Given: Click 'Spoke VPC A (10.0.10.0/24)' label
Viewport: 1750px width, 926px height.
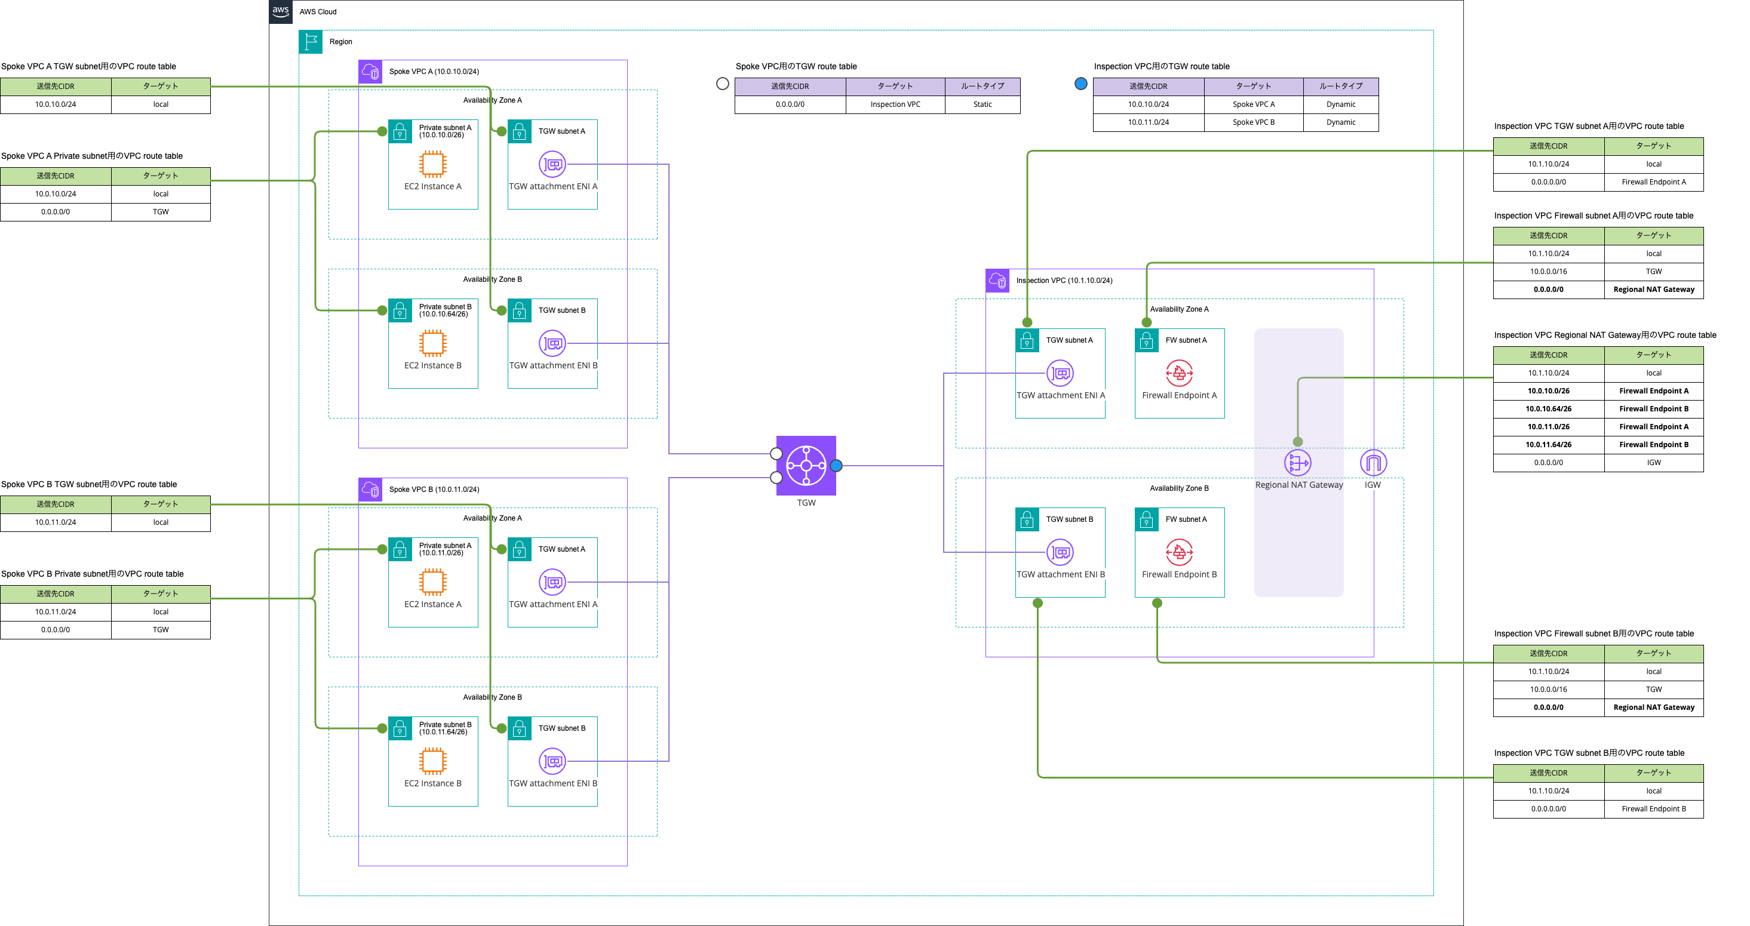Looking at the screenshot, I should pyautogui.click(x=434, y=71).
